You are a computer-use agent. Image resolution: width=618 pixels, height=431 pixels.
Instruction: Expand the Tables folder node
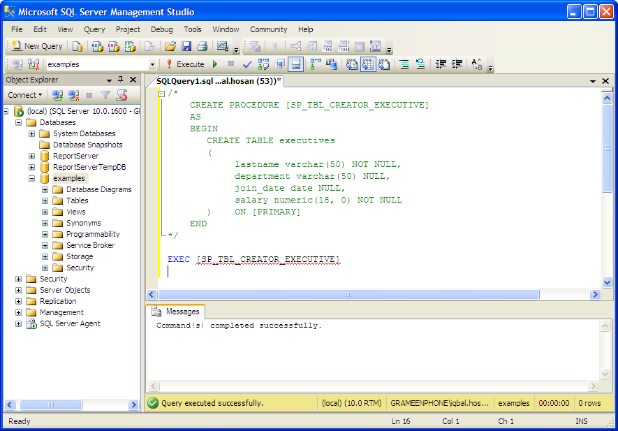click(45, 200)
